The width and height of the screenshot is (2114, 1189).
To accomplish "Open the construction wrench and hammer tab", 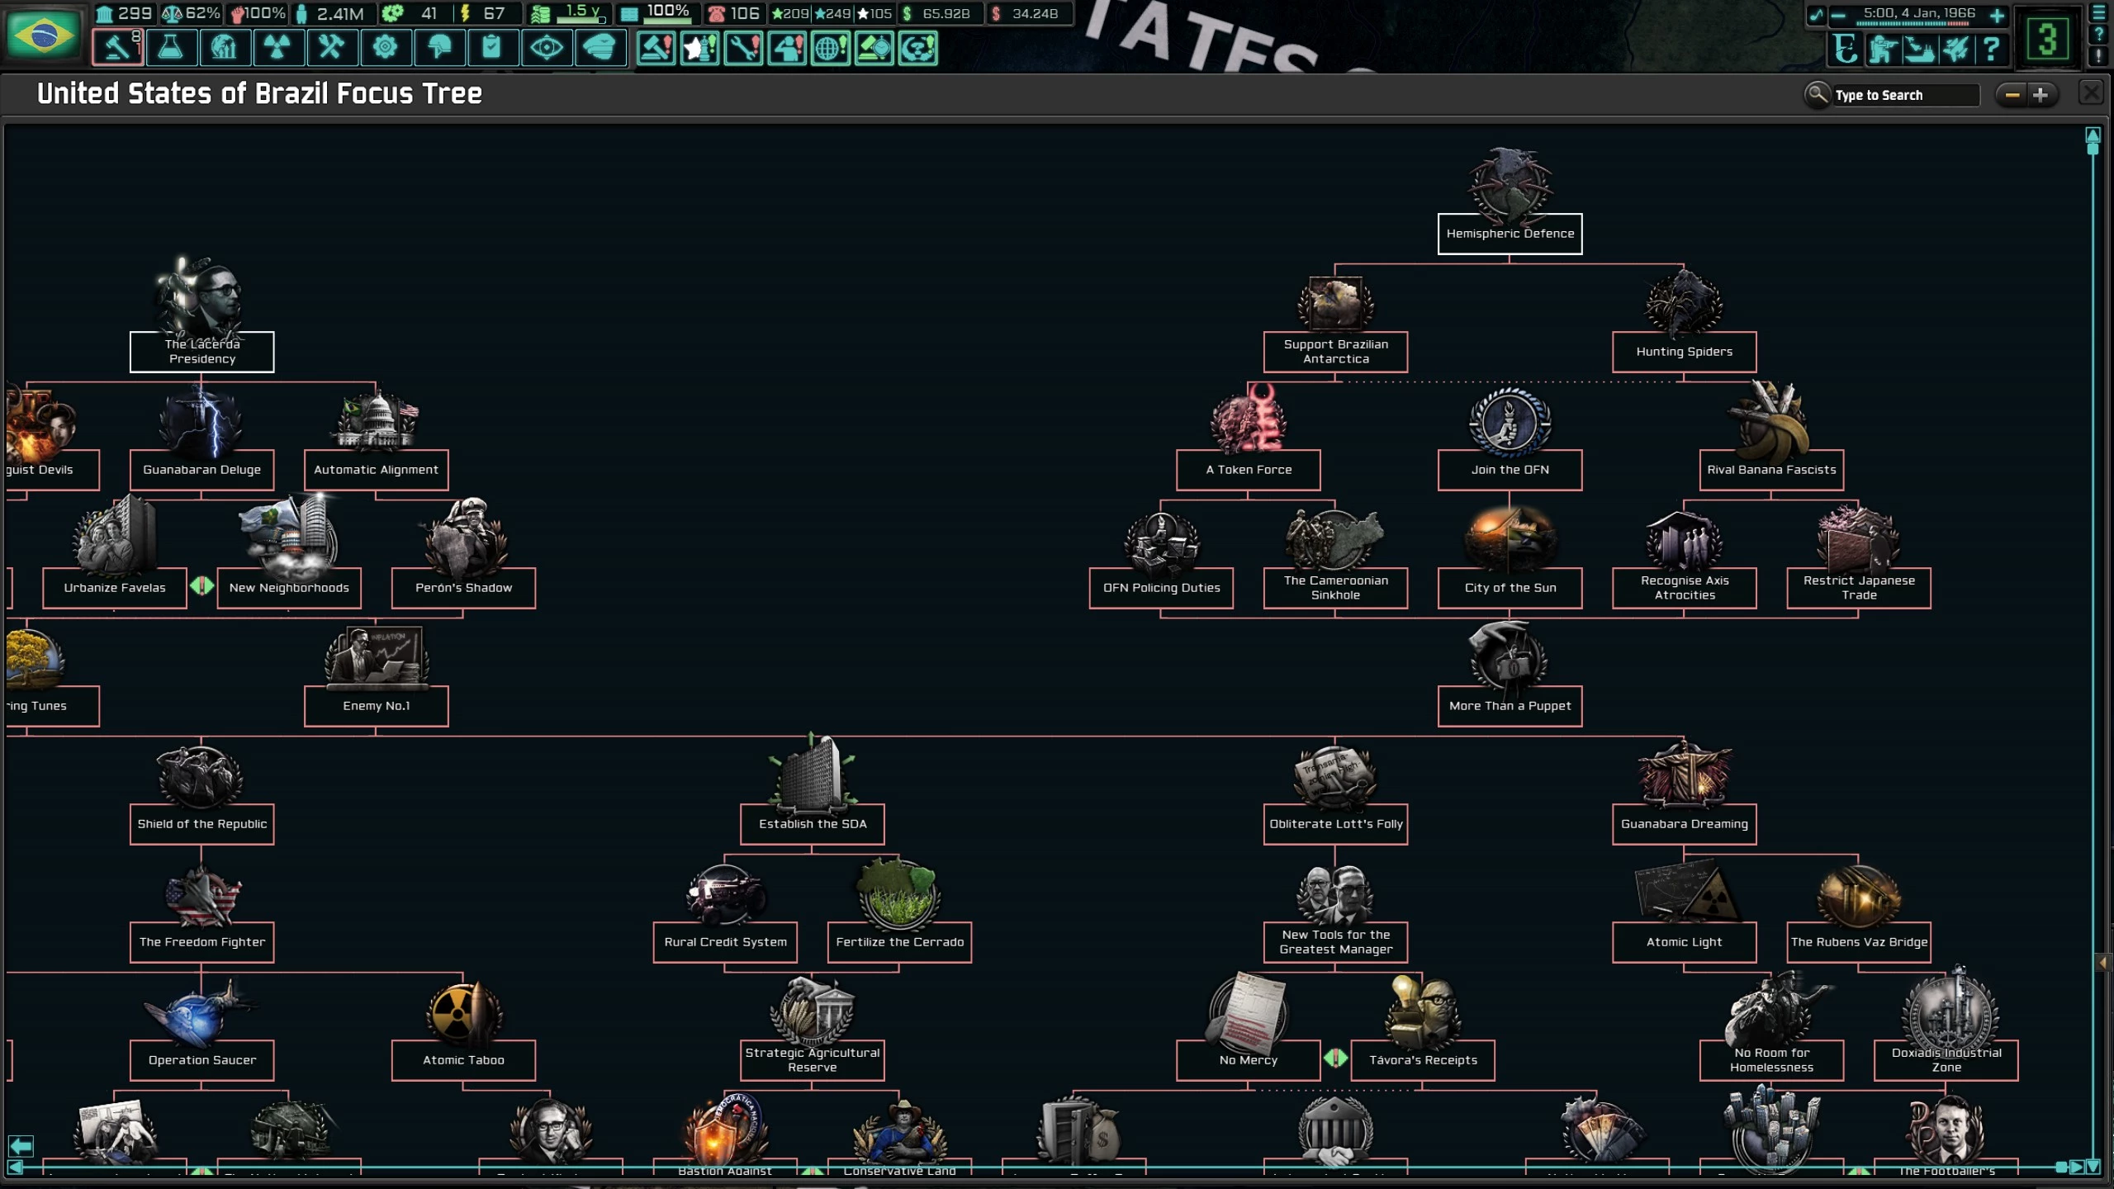I will pyautogui.click(x=331, y=48).
